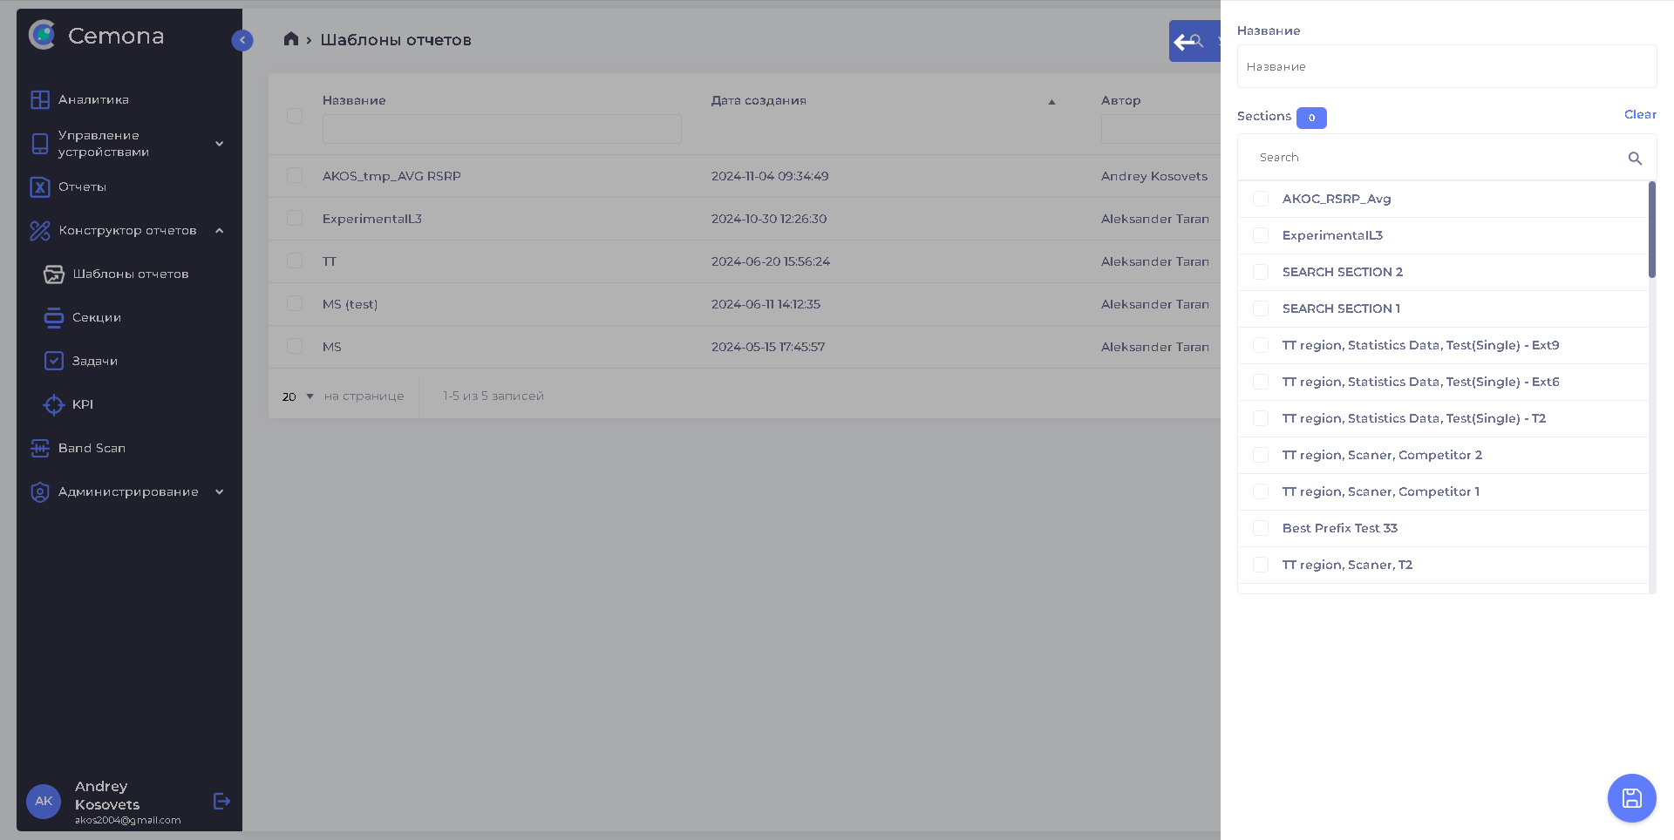Click the logout icon beside Andrey Kosovets
1674x840 pixels.
(x=221, y=801)
